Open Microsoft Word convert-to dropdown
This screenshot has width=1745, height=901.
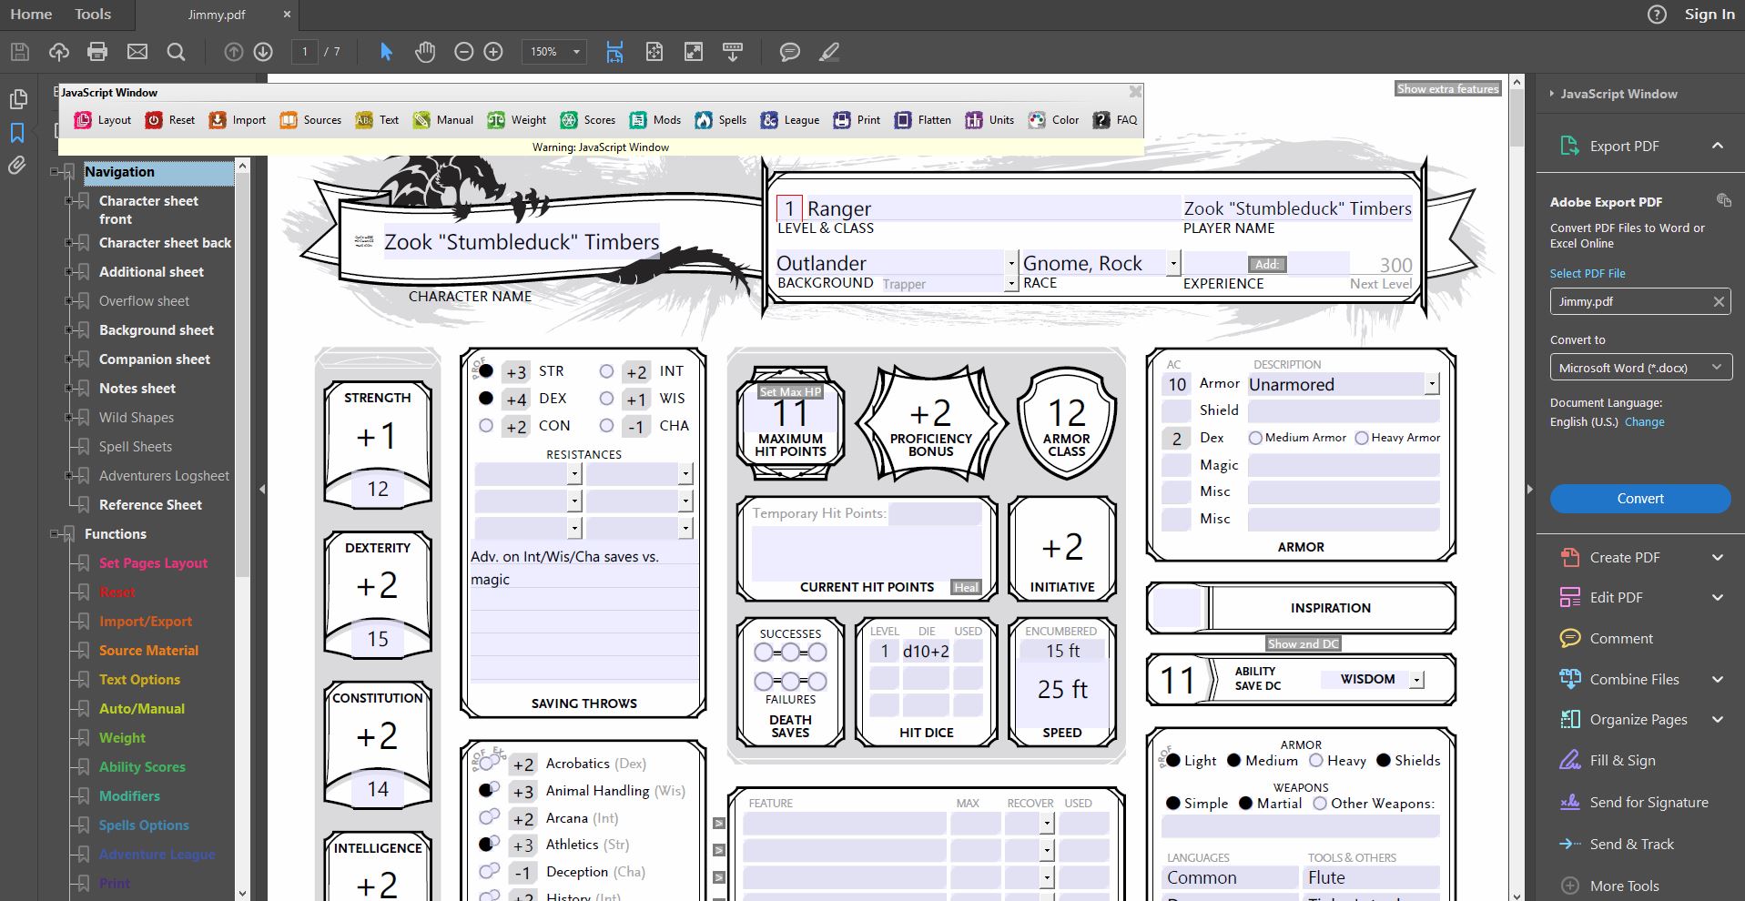[x=1640, y=368]
